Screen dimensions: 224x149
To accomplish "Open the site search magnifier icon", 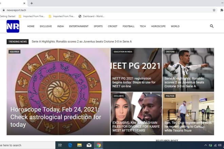I will pyautogui.click(x=211, y=26).
